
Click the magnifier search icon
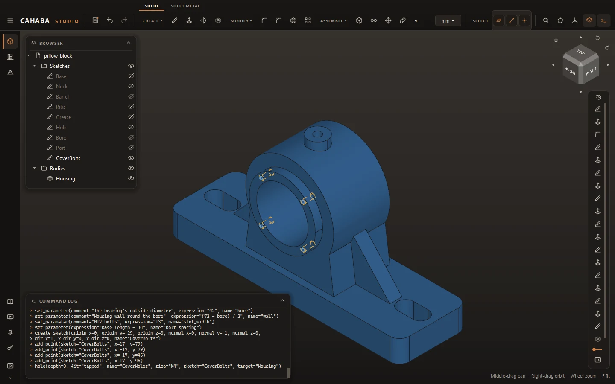[x=546, y=20]
